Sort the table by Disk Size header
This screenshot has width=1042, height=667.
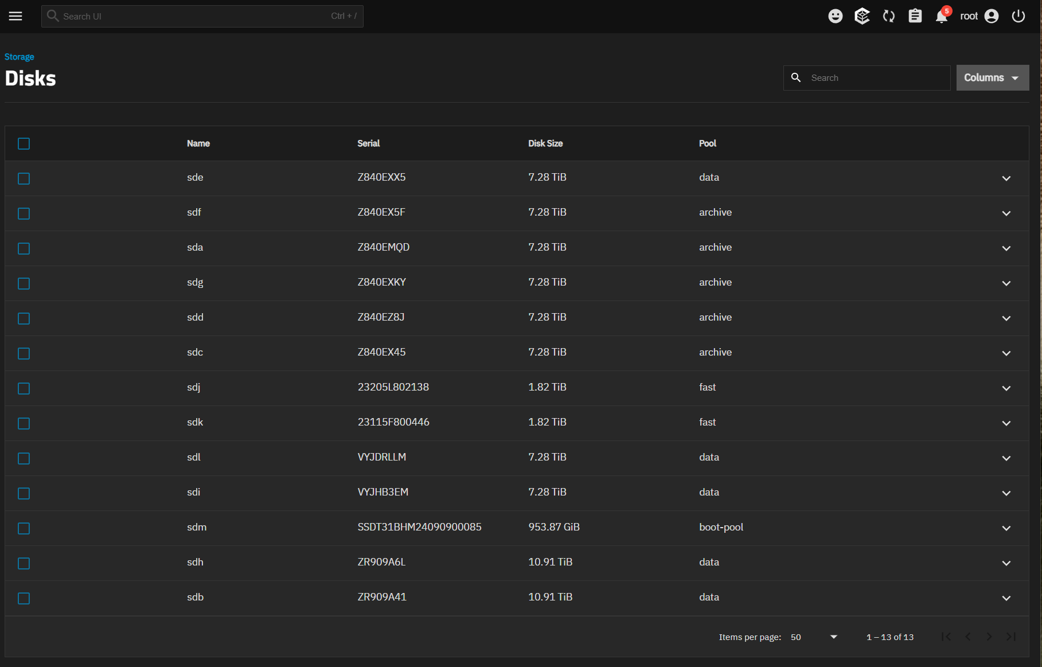pyautogui.click(x=545, y=143)
